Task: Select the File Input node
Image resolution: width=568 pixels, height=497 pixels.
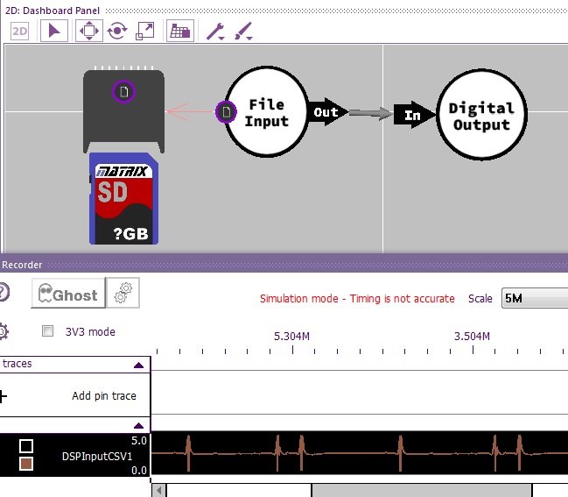Action: click(266, 113)
